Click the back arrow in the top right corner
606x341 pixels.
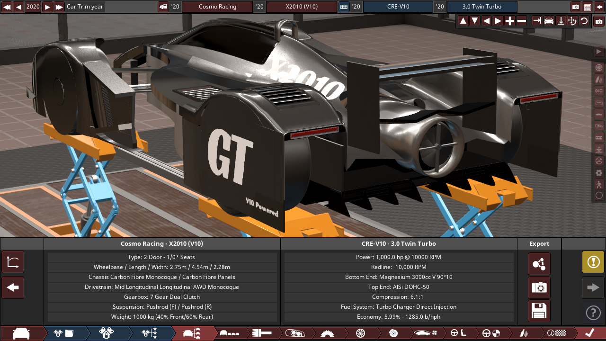click(x=599, y=7)
